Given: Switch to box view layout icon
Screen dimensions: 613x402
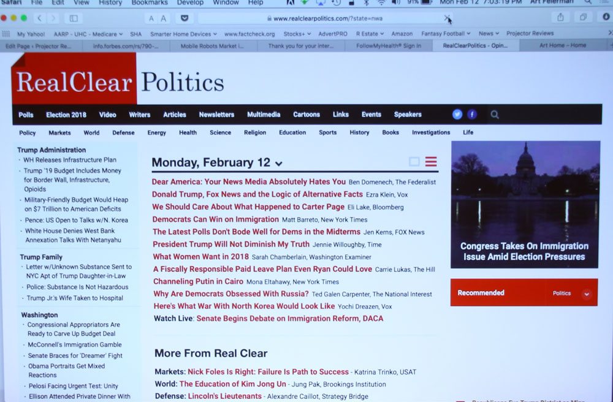Looking at the screenshot, I should [414, 162].
